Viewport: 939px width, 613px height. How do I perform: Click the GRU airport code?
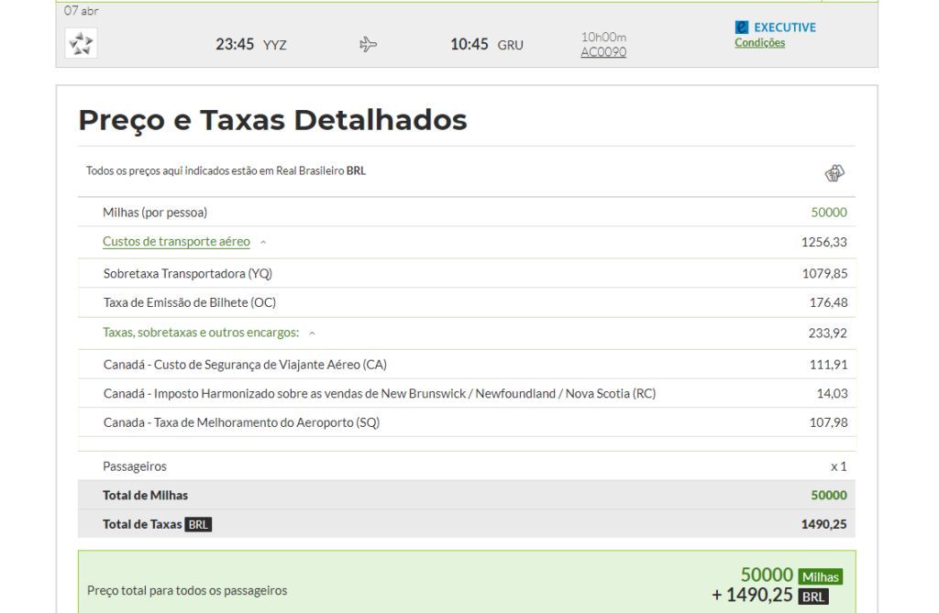coord(510,45)
